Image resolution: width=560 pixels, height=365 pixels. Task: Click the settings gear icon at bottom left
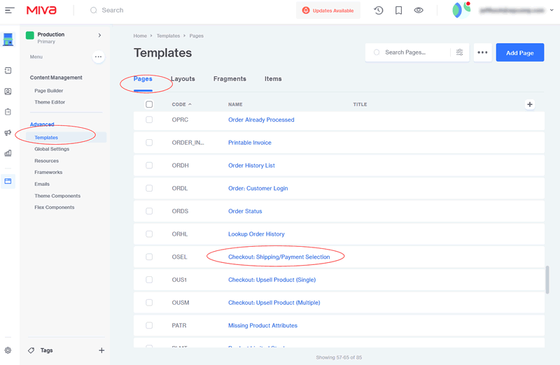tap(8, 350)
